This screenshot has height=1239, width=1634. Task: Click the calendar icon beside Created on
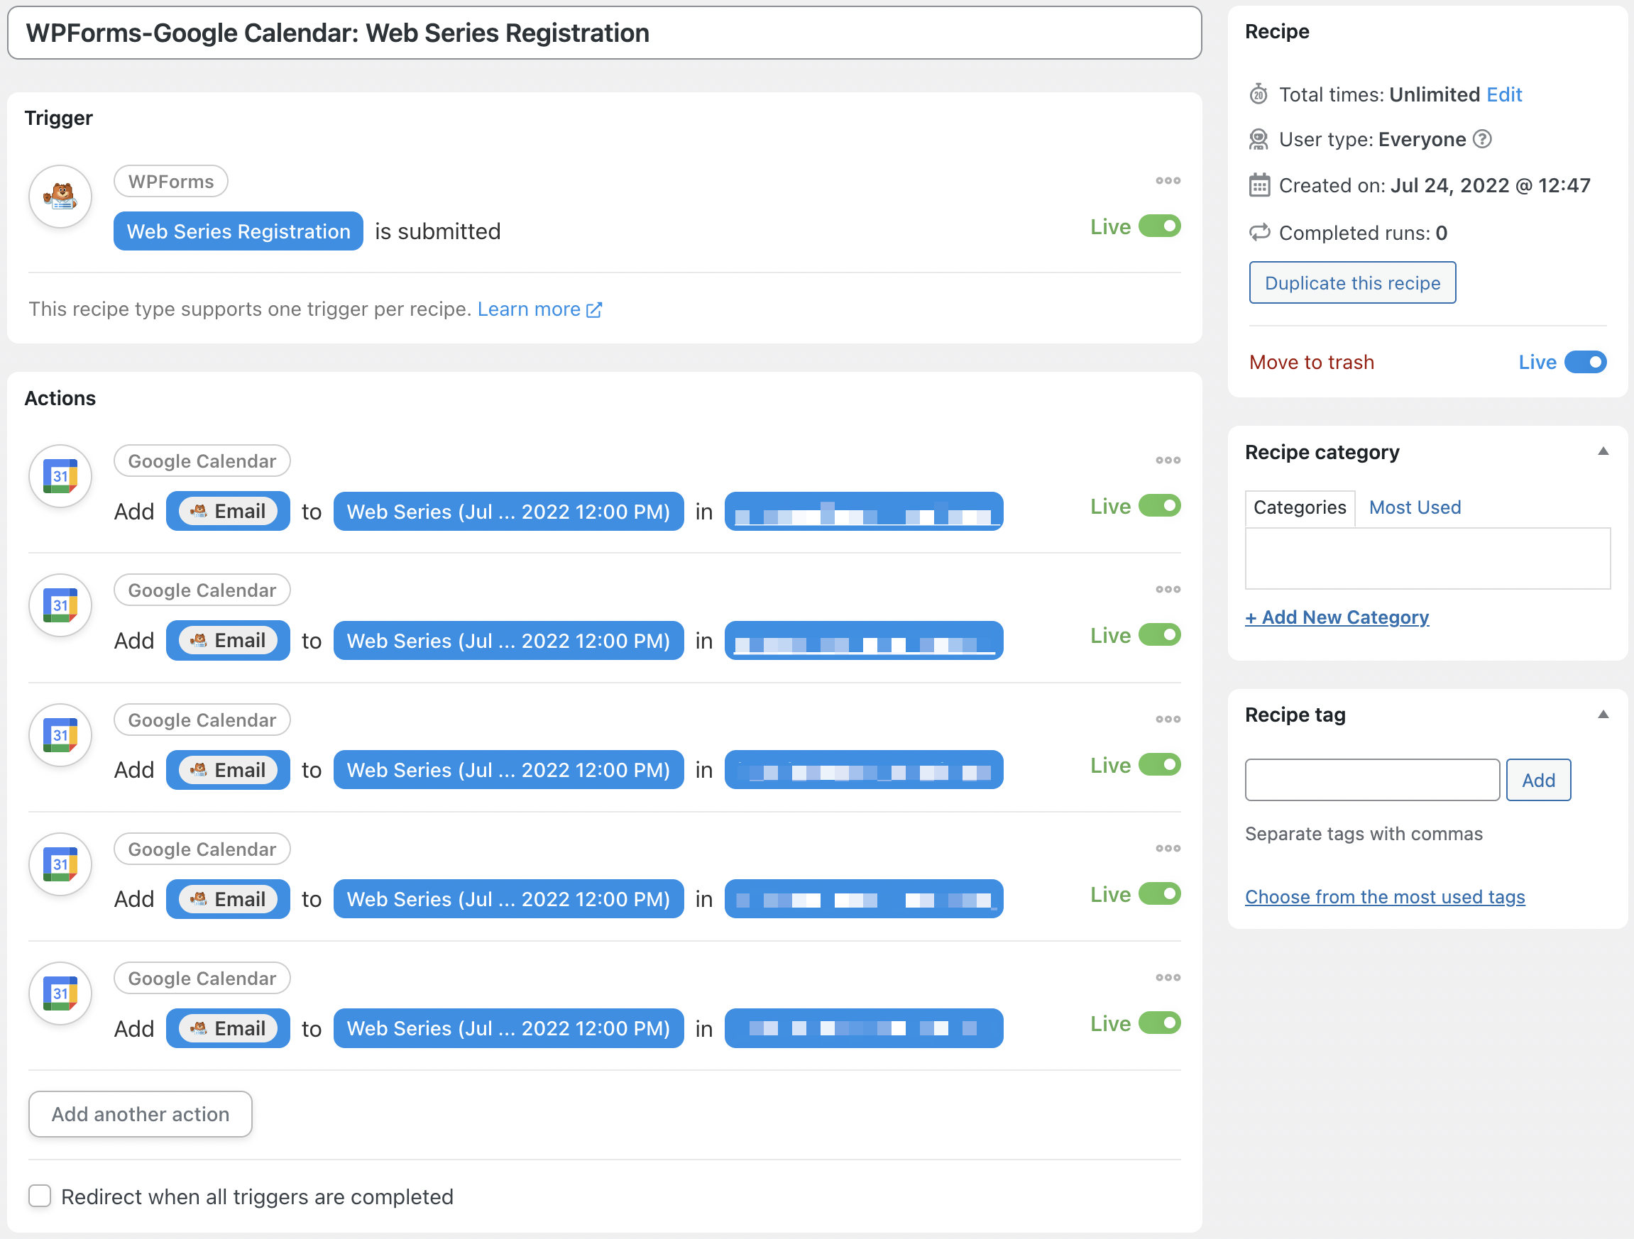[1259, 185]
